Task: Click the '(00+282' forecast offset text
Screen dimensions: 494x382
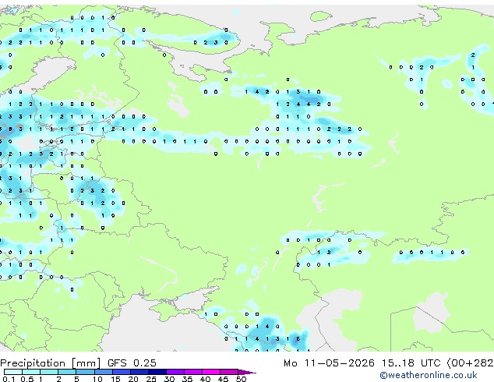Action: [470, 363]
